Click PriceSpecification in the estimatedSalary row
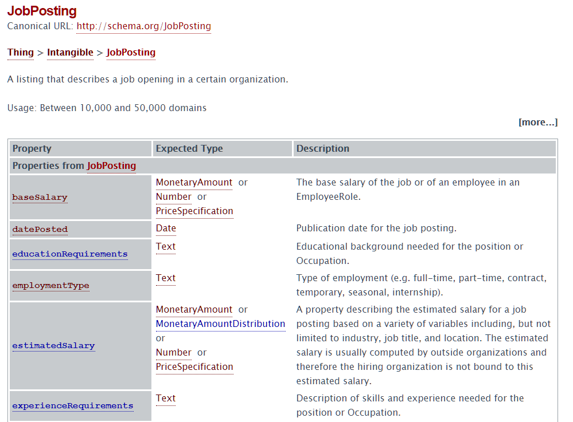The width and height of the screenshot is (573, 422). point(194,367)
